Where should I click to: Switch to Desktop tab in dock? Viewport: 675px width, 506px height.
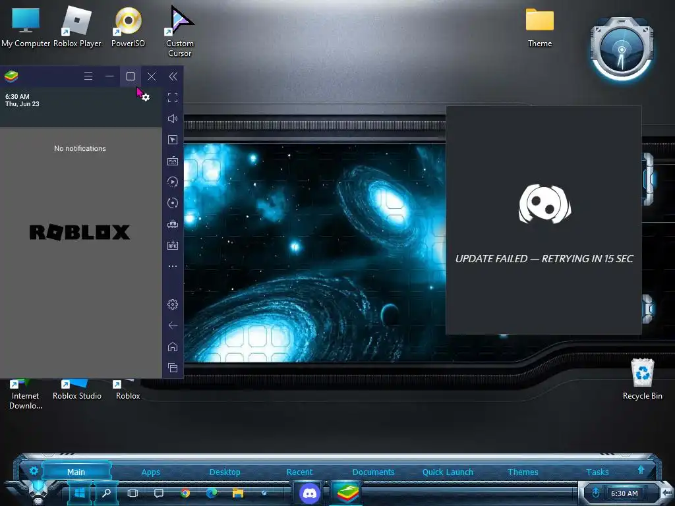pos(225,472)
